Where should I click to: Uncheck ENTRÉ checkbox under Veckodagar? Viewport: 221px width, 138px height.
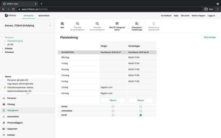(x=140, y=115)
